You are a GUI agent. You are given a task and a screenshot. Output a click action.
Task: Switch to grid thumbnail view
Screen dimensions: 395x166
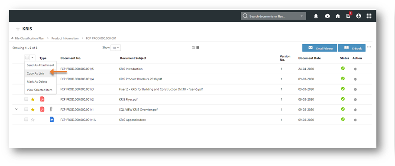[194, 47]
